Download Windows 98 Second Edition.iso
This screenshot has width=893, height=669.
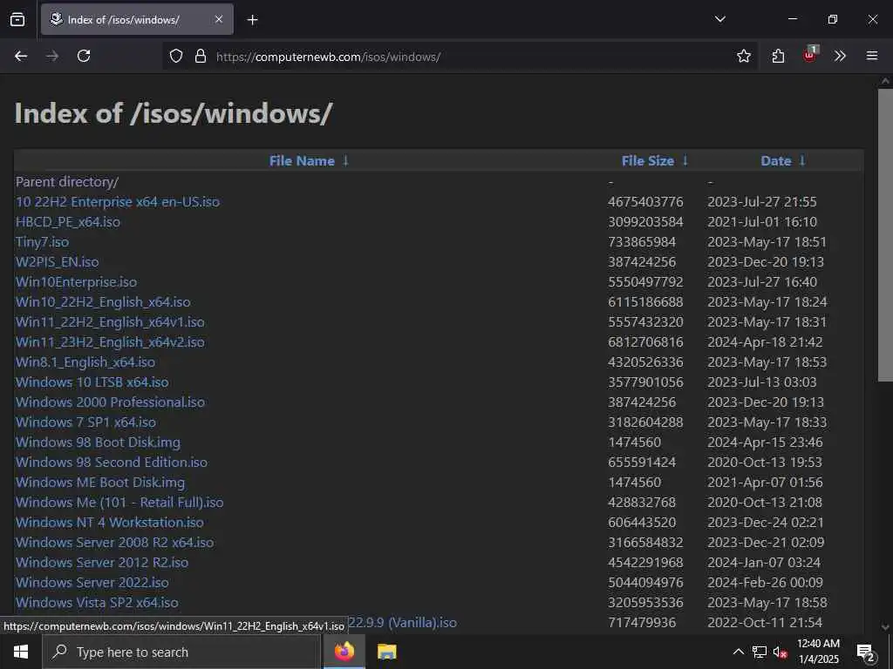112,462
